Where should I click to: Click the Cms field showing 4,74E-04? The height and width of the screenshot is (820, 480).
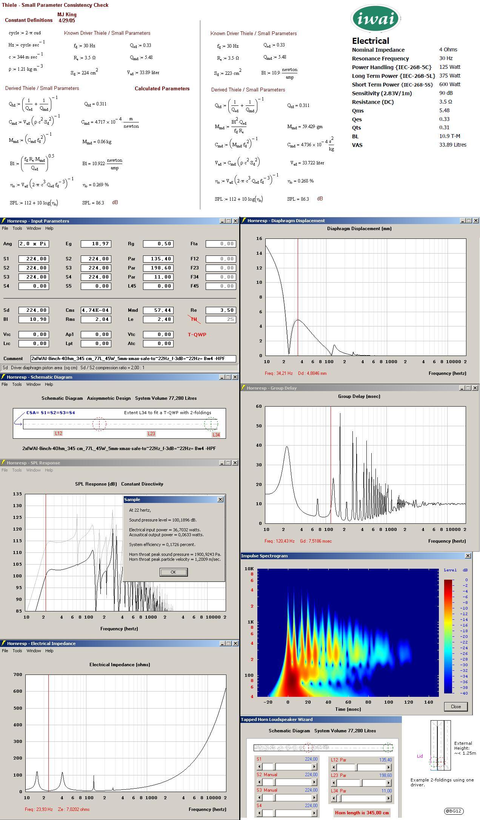[96, 310]
